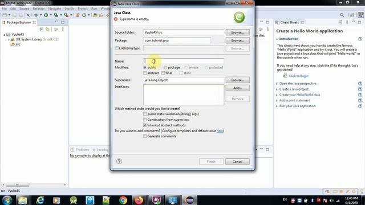Screen dimensions: 365x205
Task: Click help icon beside Introduction step
Action: pyautogui.click(x=360, y=39)
